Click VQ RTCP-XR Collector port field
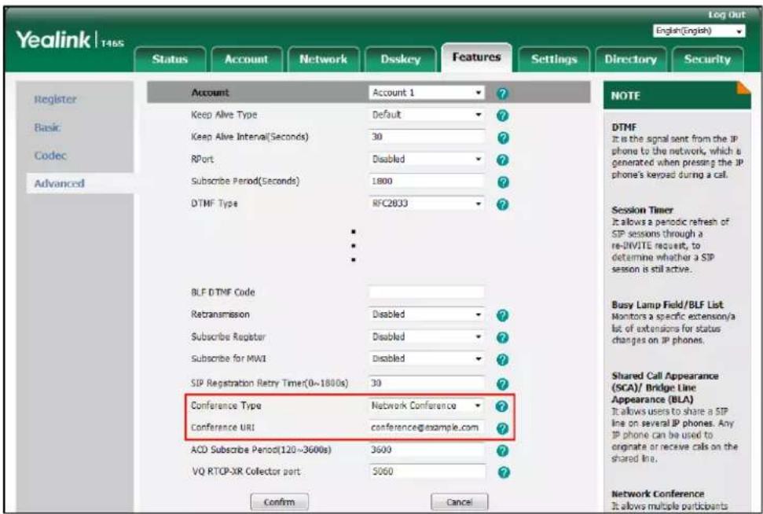 coord(427,472)
